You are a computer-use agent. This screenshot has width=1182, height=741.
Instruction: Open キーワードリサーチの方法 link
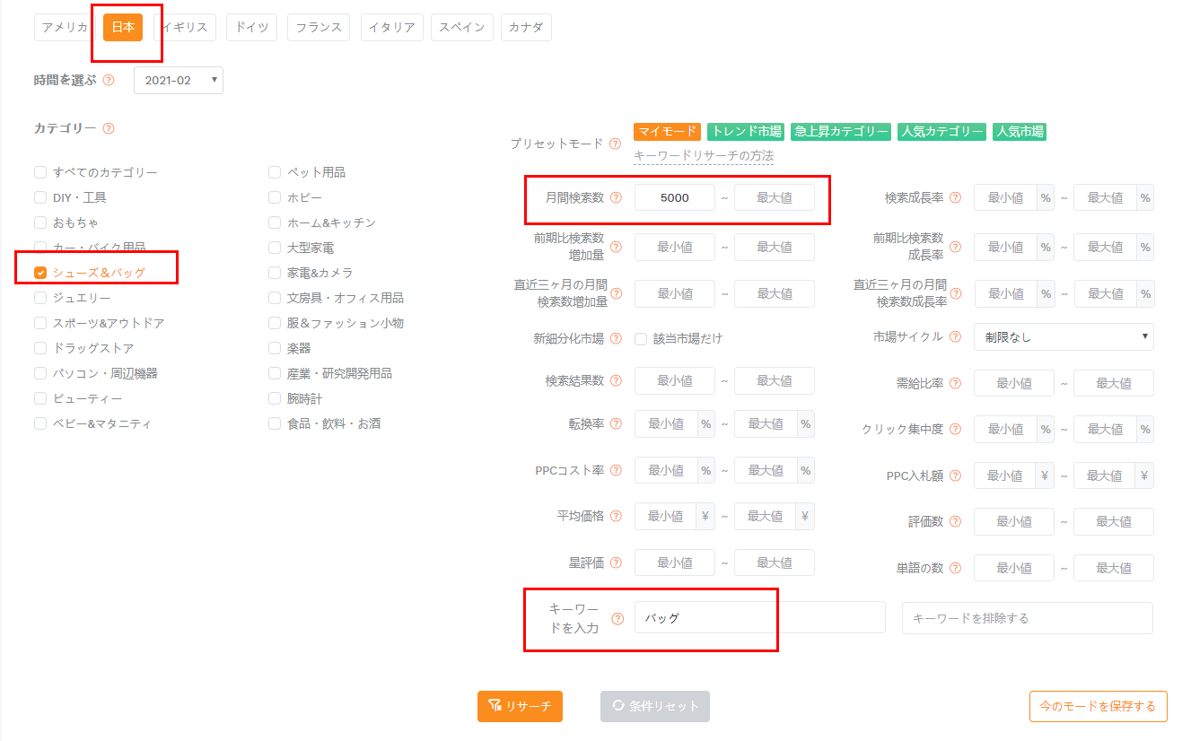(704, 155)
